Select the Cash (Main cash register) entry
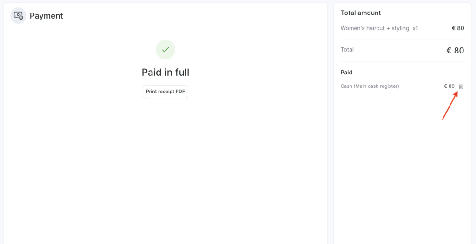476x244 pixels. coord(370,86)
